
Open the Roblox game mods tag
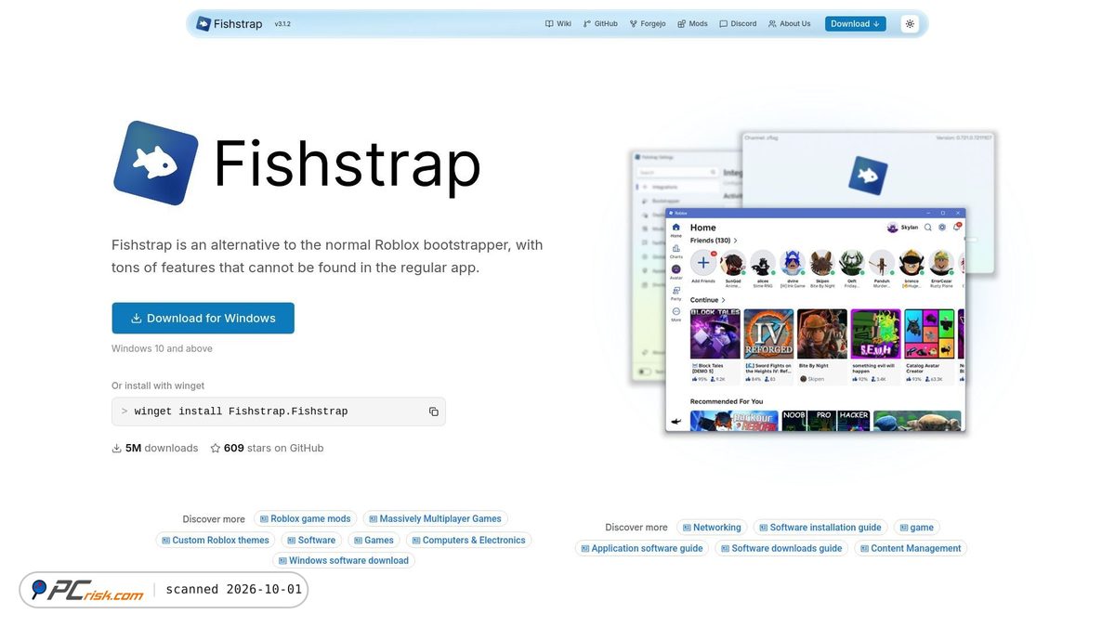pyautogui.click(x=305, y=519)
